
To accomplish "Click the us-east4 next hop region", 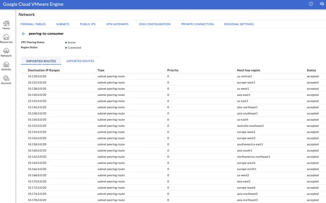I will (x=242, y=119).
